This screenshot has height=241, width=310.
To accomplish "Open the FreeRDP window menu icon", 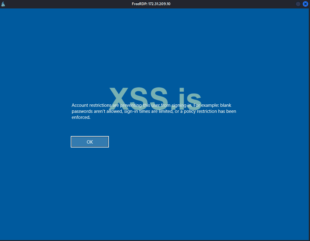I will pyautogui.click(x=3, y=4).
